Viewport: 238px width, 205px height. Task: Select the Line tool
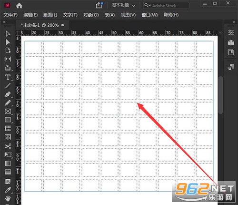click(8, 86)
